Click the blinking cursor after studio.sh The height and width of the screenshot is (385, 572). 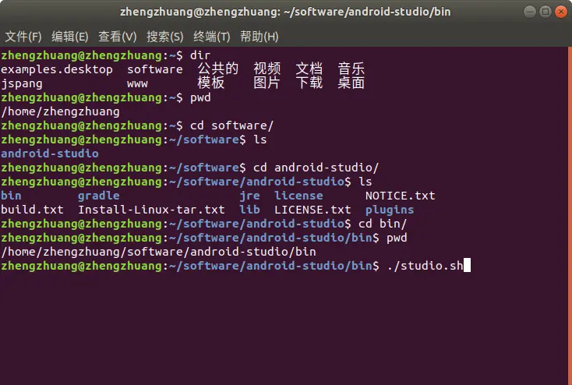pos(467,265)
